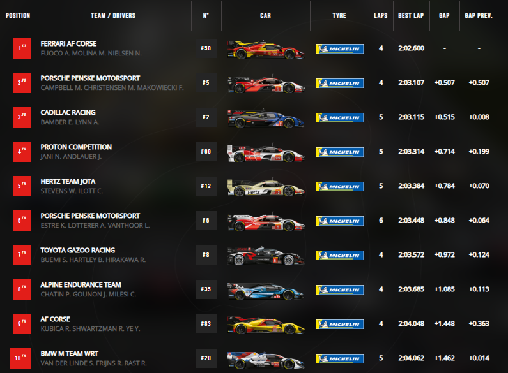Click the TEAM / DRIVERS column header

113,16
